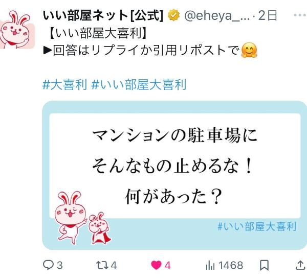
Task: Open the reply comment icon
Action: coord(48,265)
